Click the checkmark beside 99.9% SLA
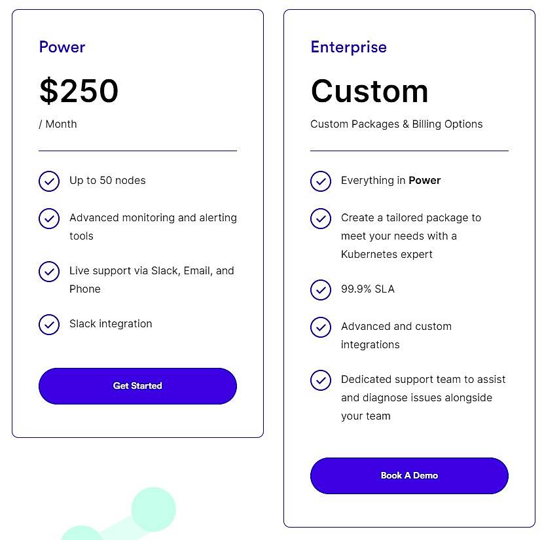The image size is (542, 540). click(321, 290)
